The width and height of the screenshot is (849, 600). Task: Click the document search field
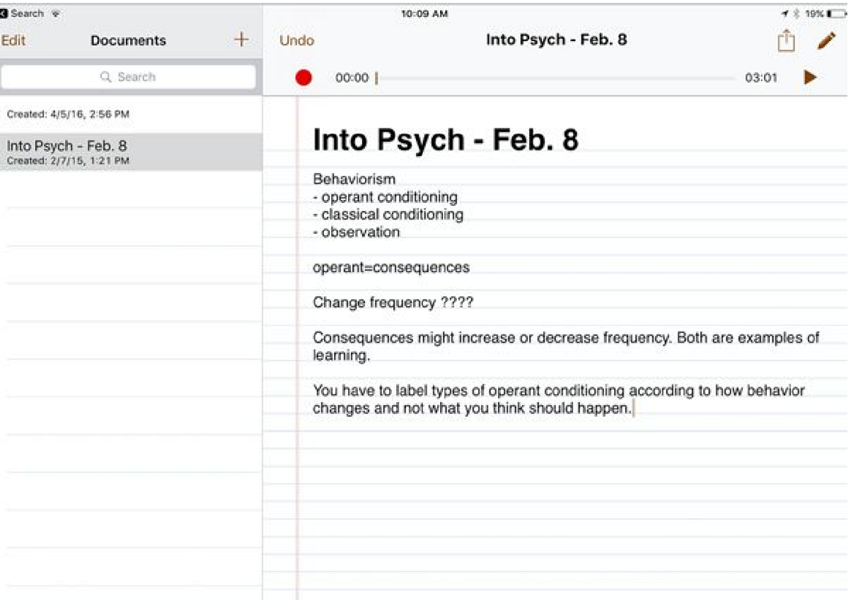tap(128, 77)
